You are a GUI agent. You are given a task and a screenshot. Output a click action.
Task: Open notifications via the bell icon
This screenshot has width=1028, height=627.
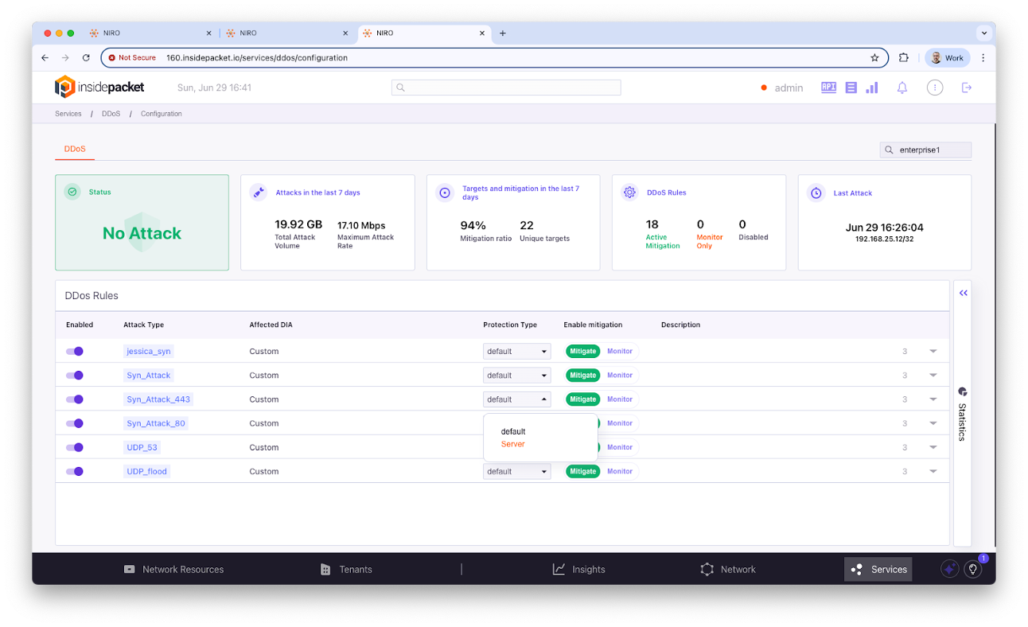(901, 88)
